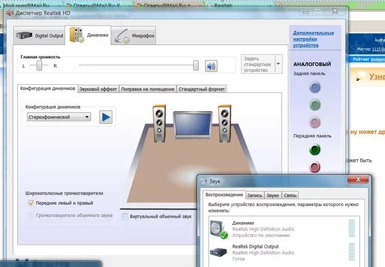Open Воспроизведение tab in Звук window
Viewport: 385px width, 267px height.
[224, 194]
